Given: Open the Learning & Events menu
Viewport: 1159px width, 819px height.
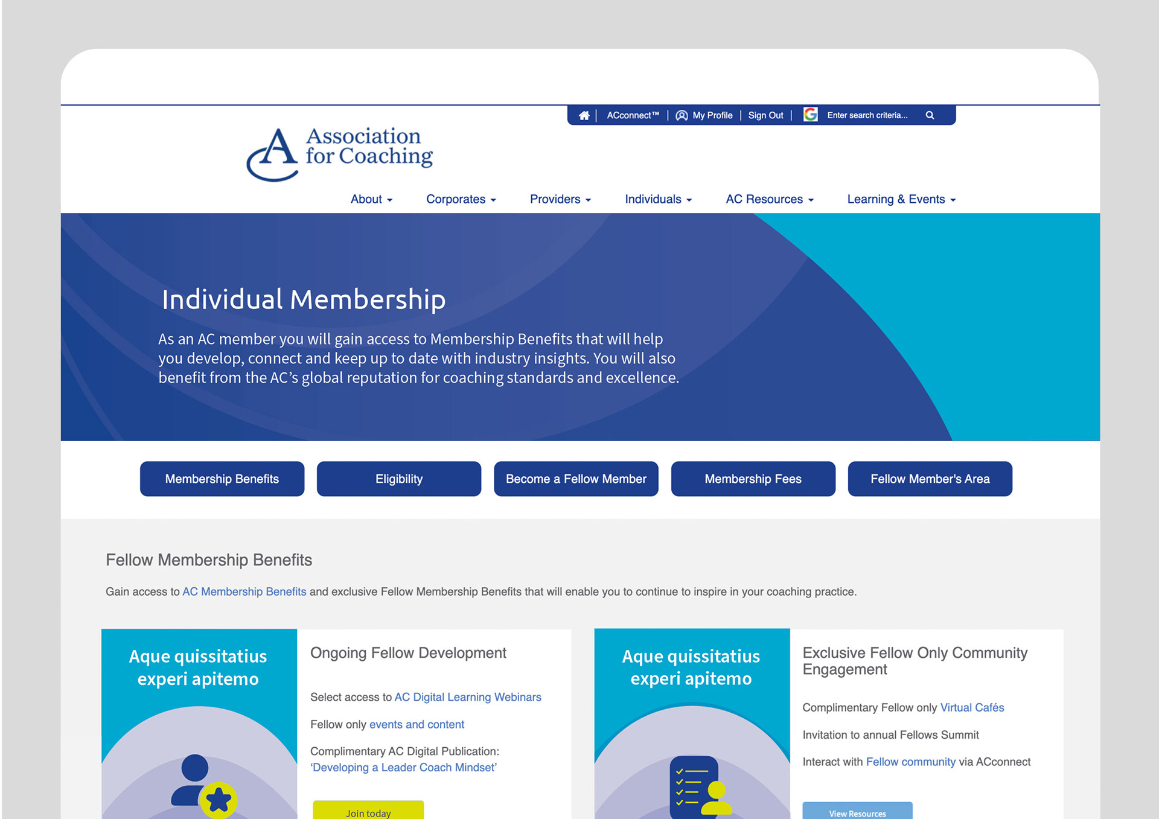Looking at the screenshot, I should pyautogui.click(x=901, y=199).
